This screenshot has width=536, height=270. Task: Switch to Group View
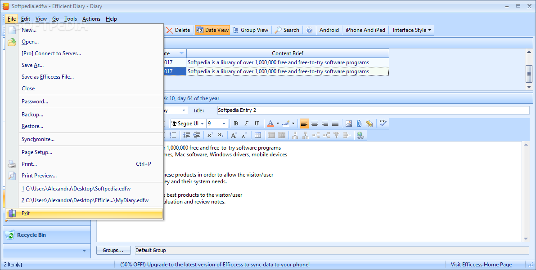(x=251, y=30)
